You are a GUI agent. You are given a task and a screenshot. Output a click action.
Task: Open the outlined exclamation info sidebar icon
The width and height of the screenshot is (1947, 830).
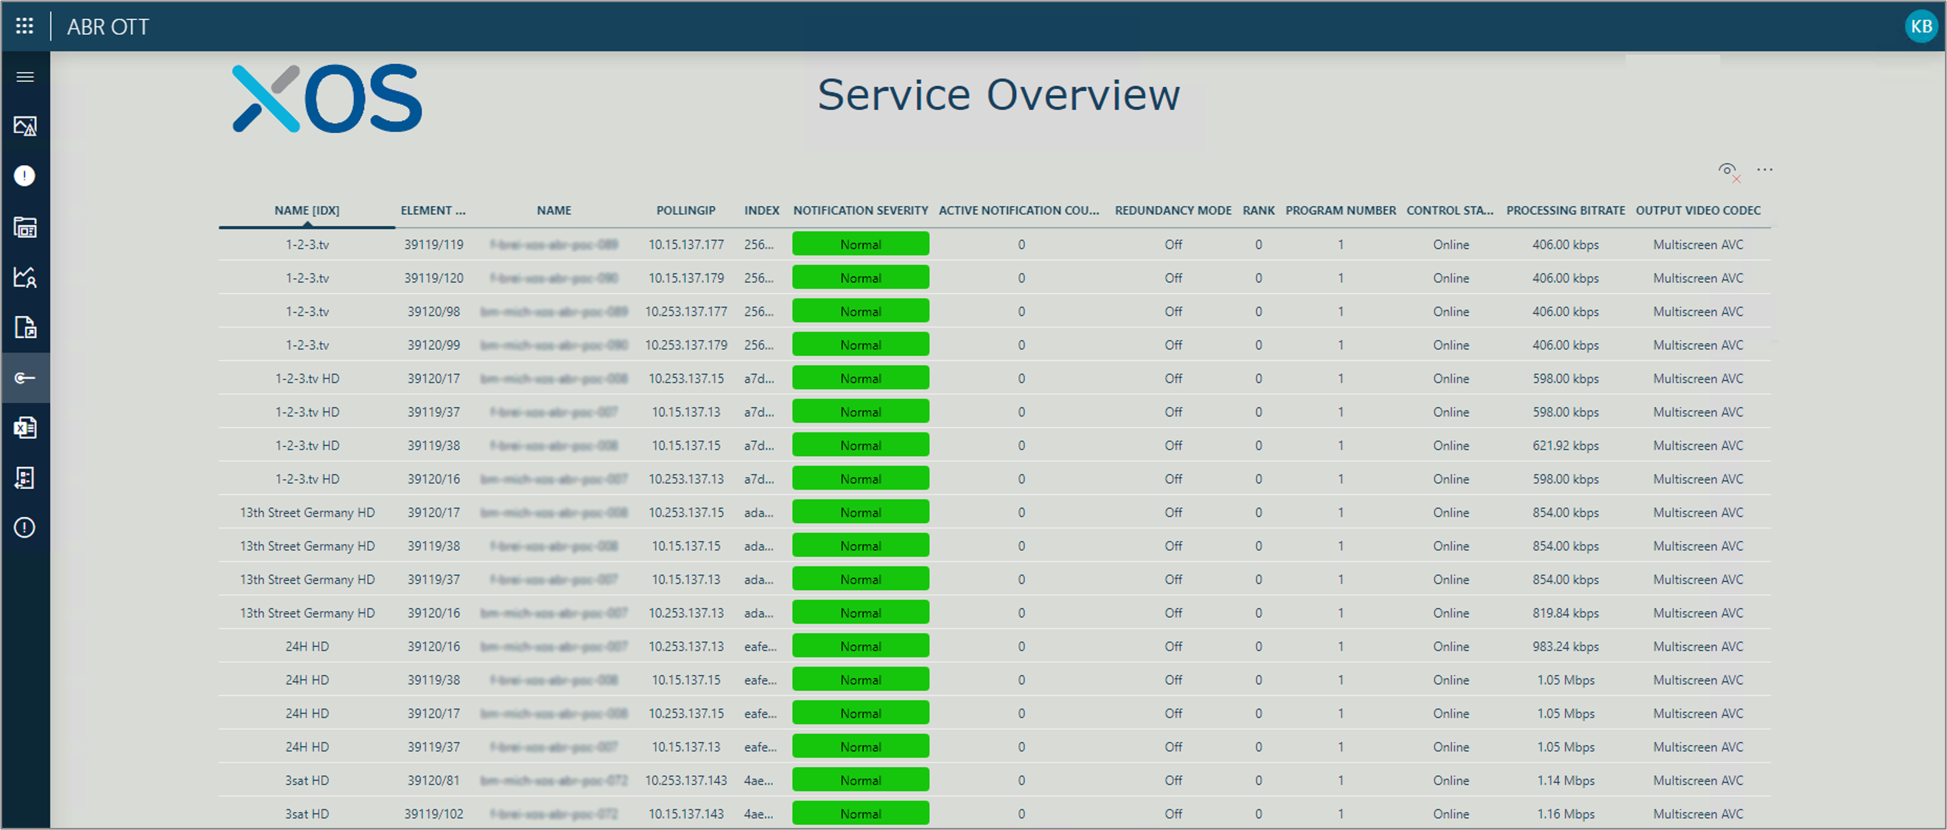click(24, 527)
